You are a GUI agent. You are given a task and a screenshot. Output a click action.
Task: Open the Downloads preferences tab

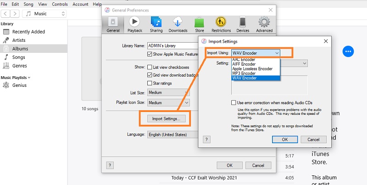(x=178, y=25)
